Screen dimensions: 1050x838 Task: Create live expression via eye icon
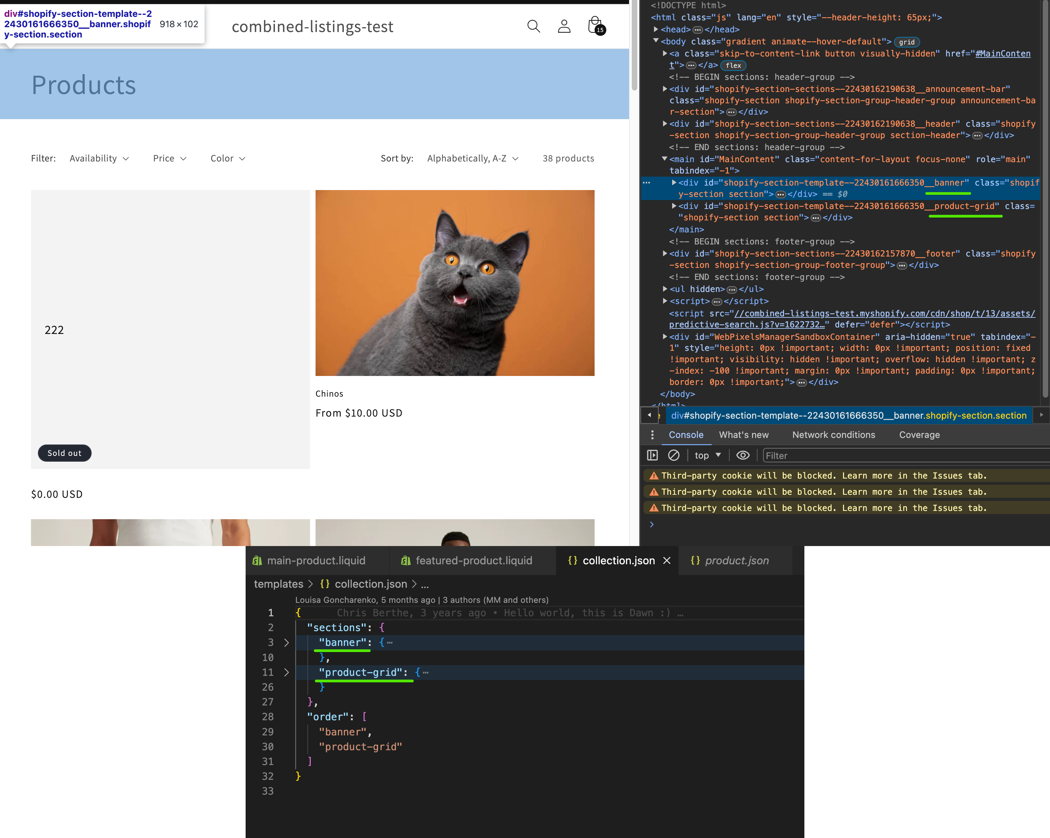point(743,455)
